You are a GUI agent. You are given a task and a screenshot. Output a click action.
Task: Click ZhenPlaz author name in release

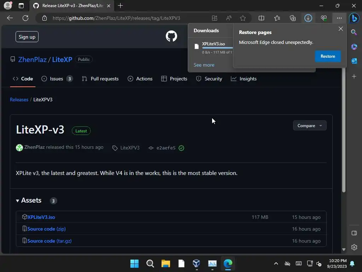[34, 147]
